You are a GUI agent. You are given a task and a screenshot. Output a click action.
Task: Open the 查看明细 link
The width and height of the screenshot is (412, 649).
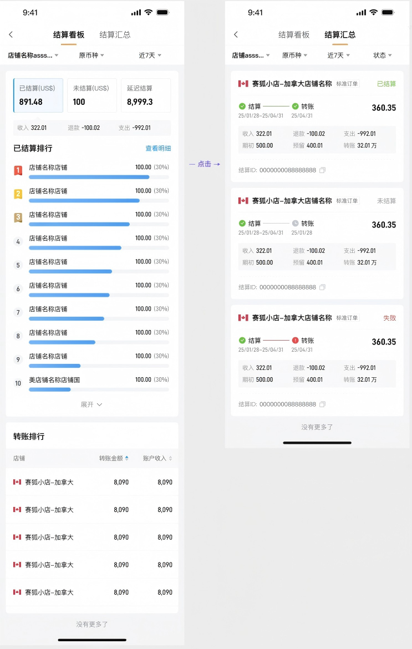158,148
